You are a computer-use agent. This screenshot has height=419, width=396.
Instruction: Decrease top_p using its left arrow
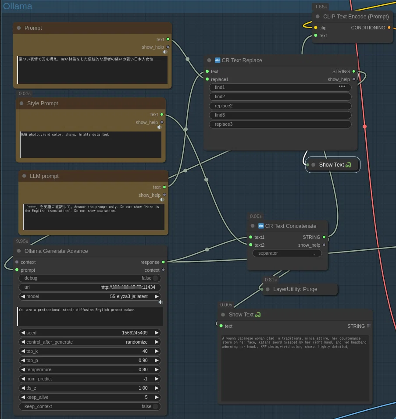coord(23,360)
